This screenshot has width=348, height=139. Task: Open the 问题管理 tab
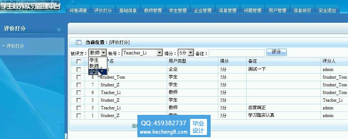(252, 10)
